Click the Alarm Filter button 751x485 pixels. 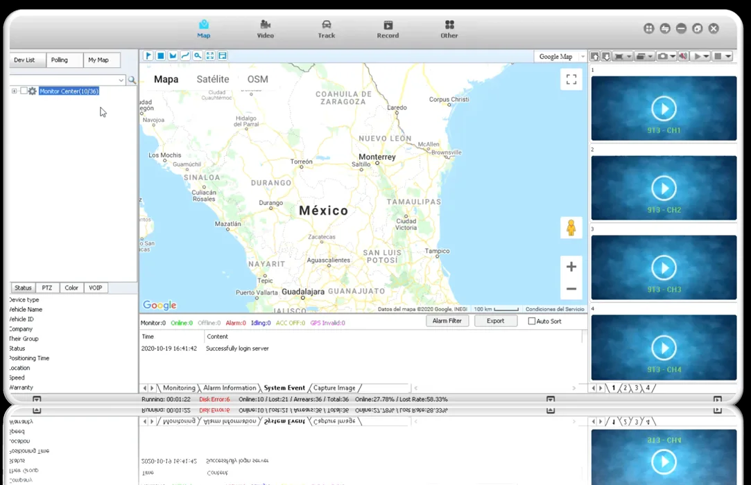tap(447, 321)
